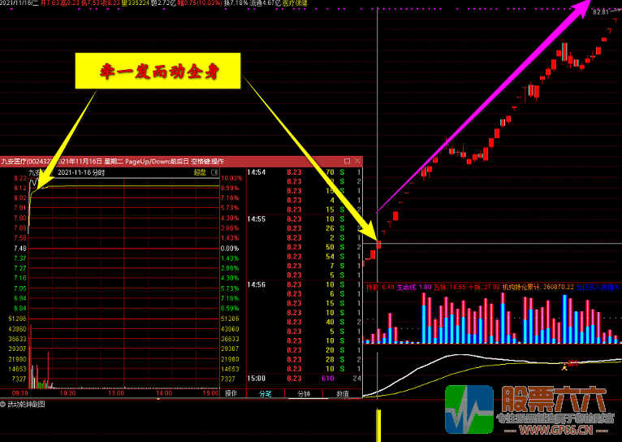Click the 7.48 price axis label
Viewport: 622px width, 442px height.
[20, 249]
